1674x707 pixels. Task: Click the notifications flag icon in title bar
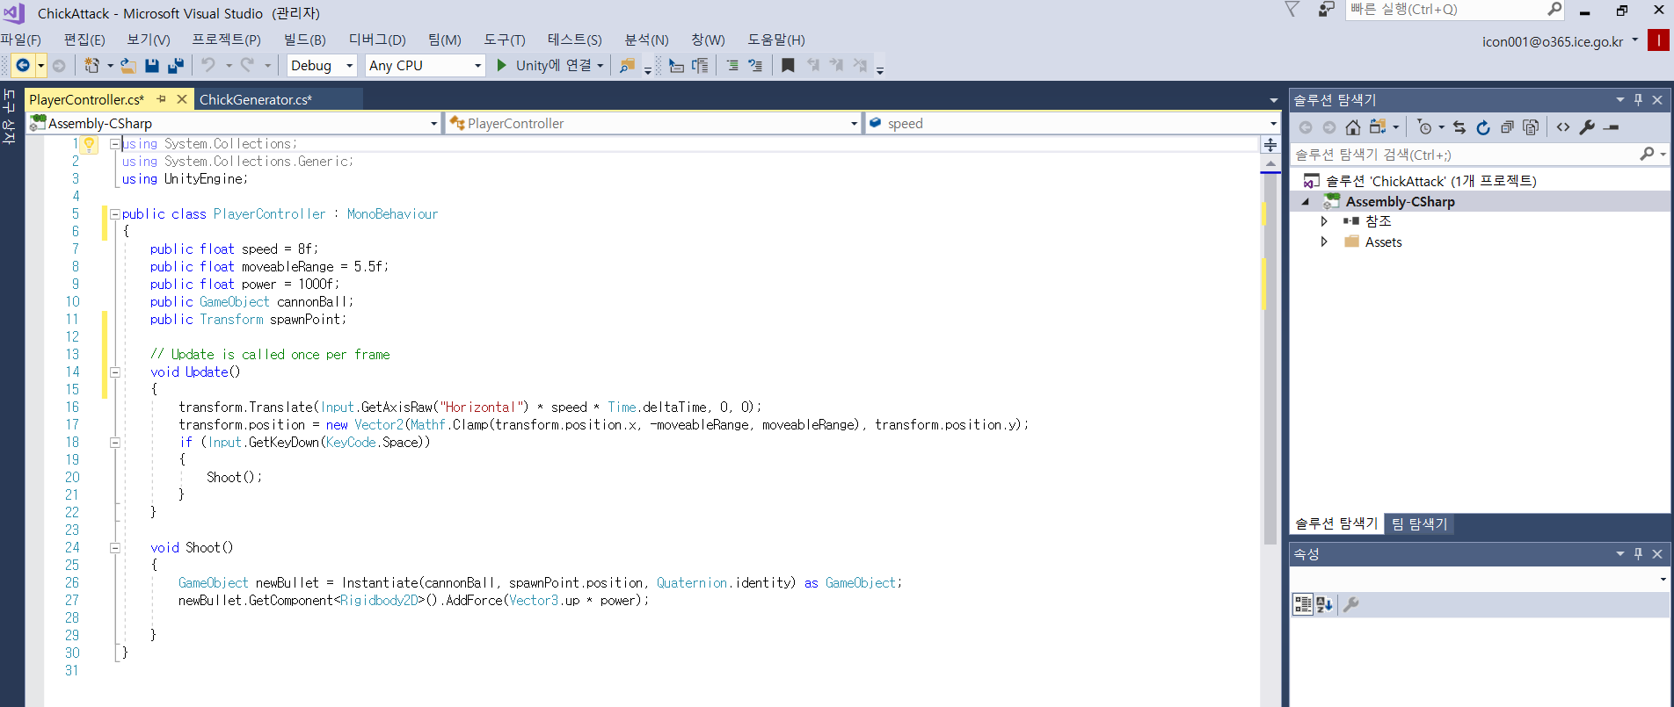[1292, 10]
